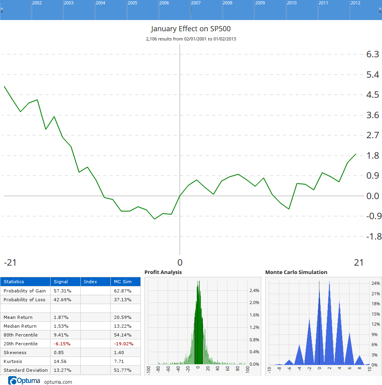Click MC Sim value 54.14%

pos(123,335)
